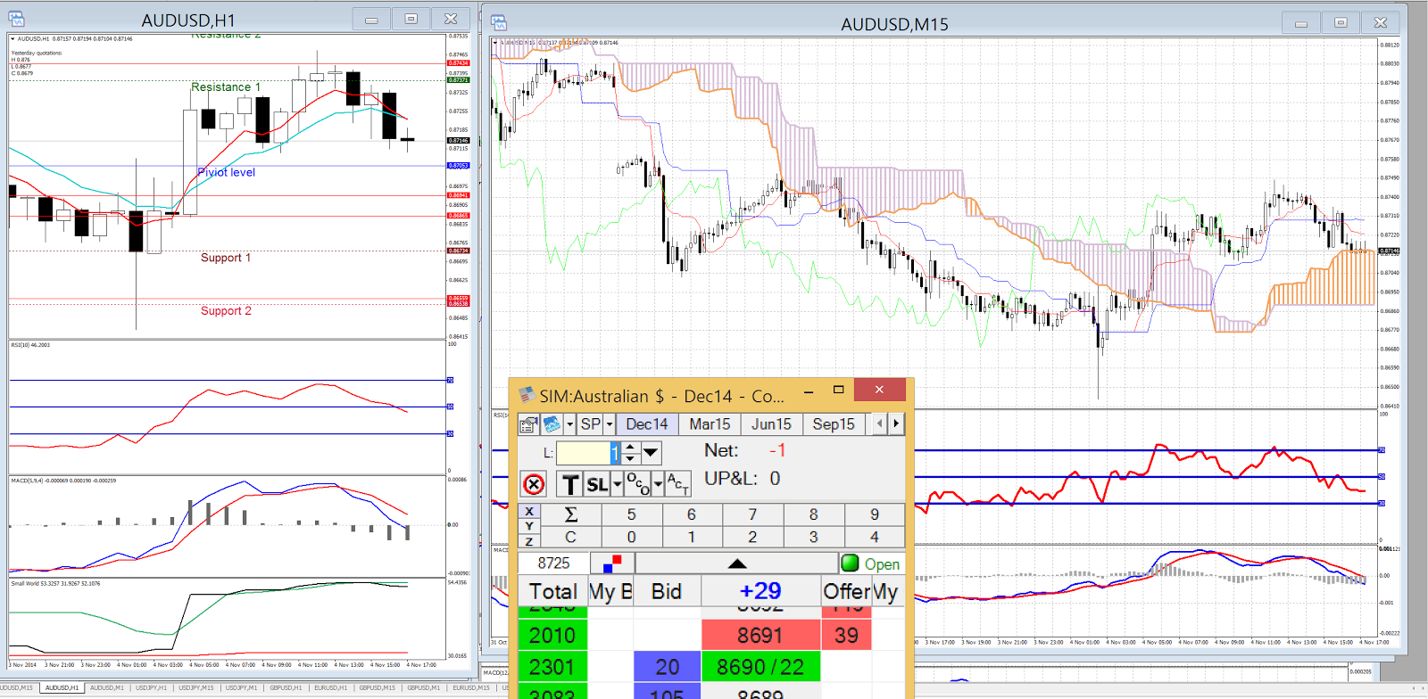Image resolution: width=1428 pixels, height=699 pixels.
Task: Switch to USDJPY,H1 bottom chart tab
Action: pyautogui.click(x=151, y=687)
